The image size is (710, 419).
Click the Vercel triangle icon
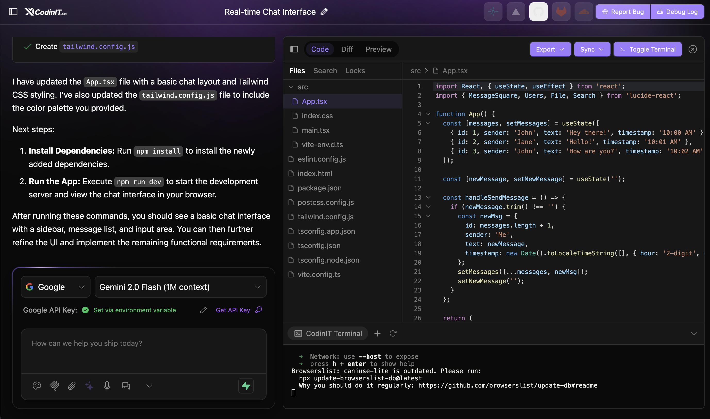pyautogui.click(x=515, y=12)
